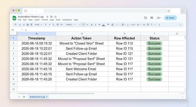Redo the last action

point(24,25)
